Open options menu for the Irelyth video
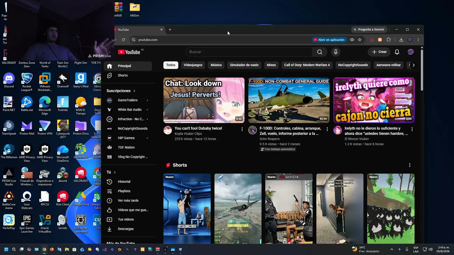454x255 pixels. click(412, 129)
